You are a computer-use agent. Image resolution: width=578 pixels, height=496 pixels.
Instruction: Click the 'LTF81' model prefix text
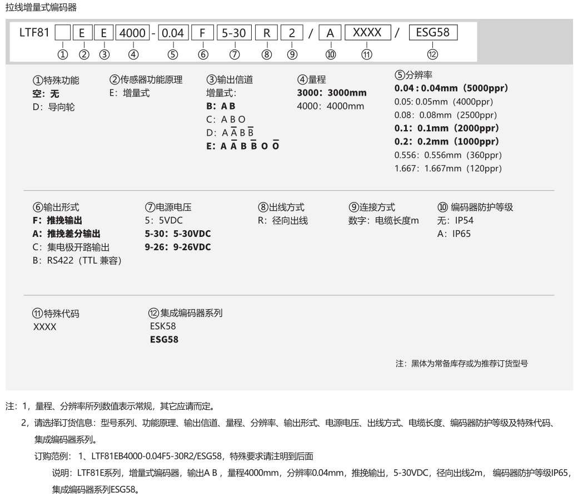(x=34, y=32)
